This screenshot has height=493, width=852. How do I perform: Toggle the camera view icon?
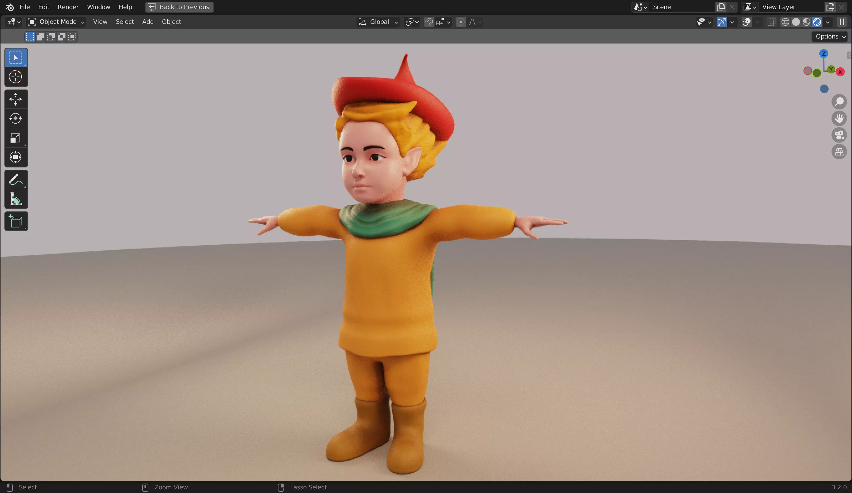pos(839,135)
